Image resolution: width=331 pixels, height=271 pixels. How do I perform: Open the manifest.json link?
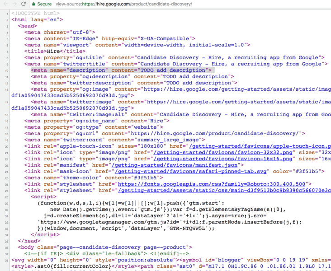175,165
